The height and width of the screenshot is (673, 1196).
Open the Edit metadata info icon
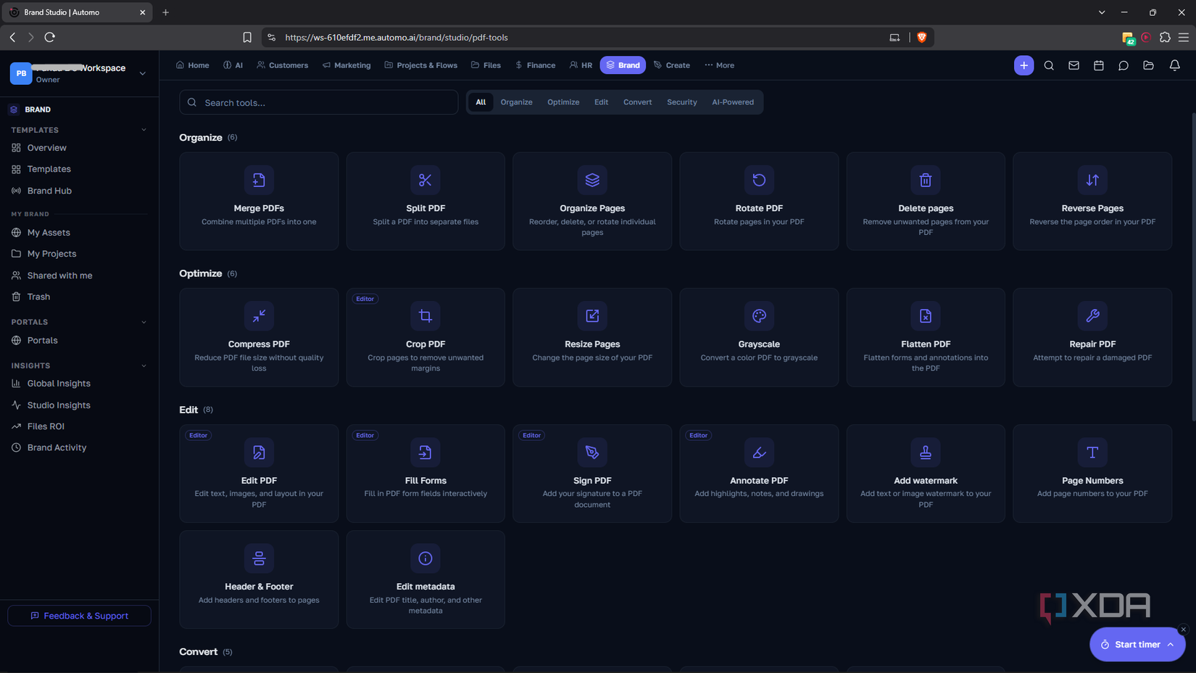pyautogui.click(x=425, y=558)
